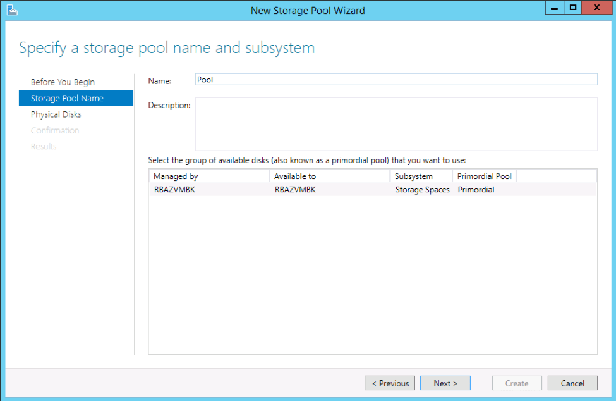Click the Previous button
Image resolution: width=616 pixels, height=401 pixels.
389,383
